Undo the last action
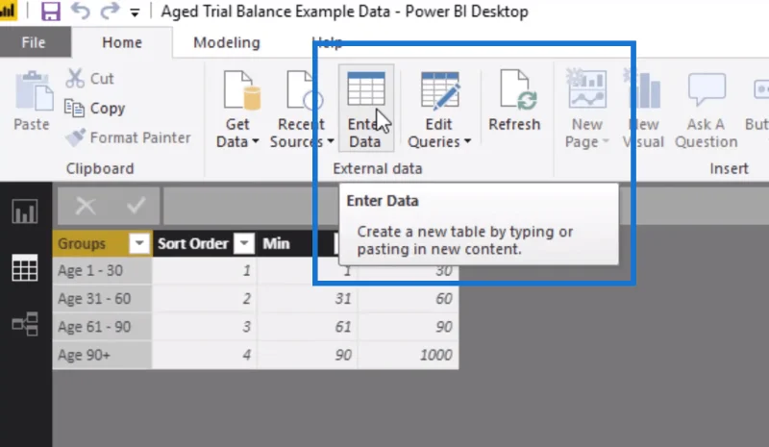Screen dimensions: 769x447 point(81,11)
